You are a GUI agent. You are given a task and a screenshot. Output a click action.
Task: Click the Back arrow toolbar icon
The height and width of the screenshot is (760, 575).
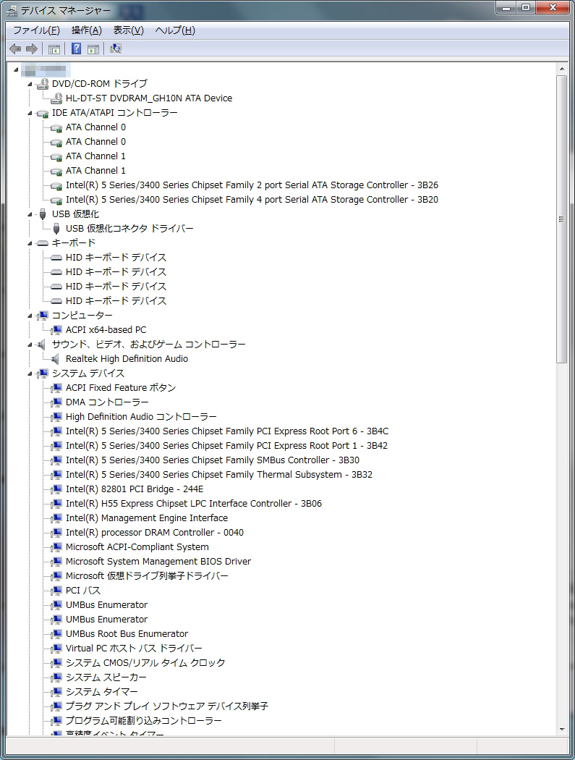pyautogui.click(x=15, y=48)
